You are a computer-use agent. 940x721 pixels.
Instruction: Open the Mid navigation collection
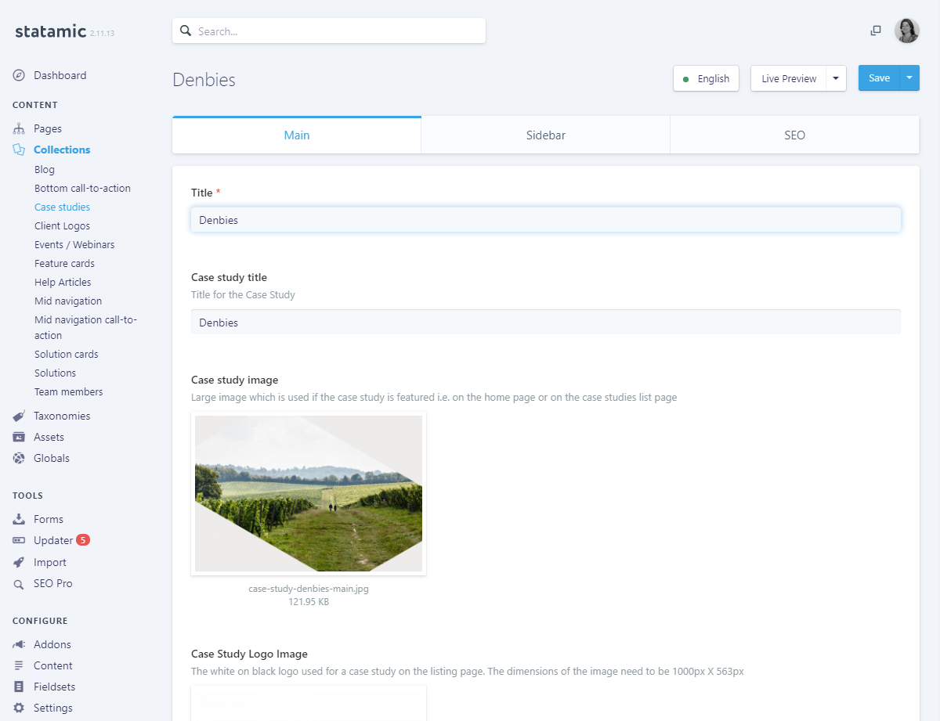point(68,301)
